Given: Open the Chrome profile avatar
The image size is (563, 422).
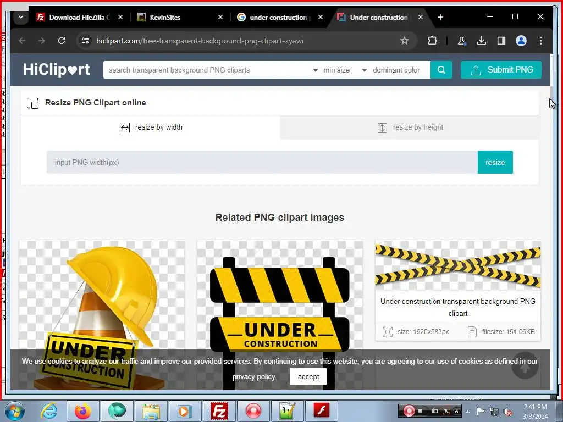Looking at the screenshot, I should pyautogui.click(x=521, y=41).
